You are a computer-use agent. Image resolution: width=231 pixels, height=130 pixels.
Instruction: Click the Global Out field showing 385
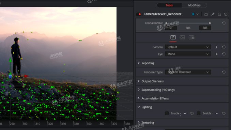[205, 28]
